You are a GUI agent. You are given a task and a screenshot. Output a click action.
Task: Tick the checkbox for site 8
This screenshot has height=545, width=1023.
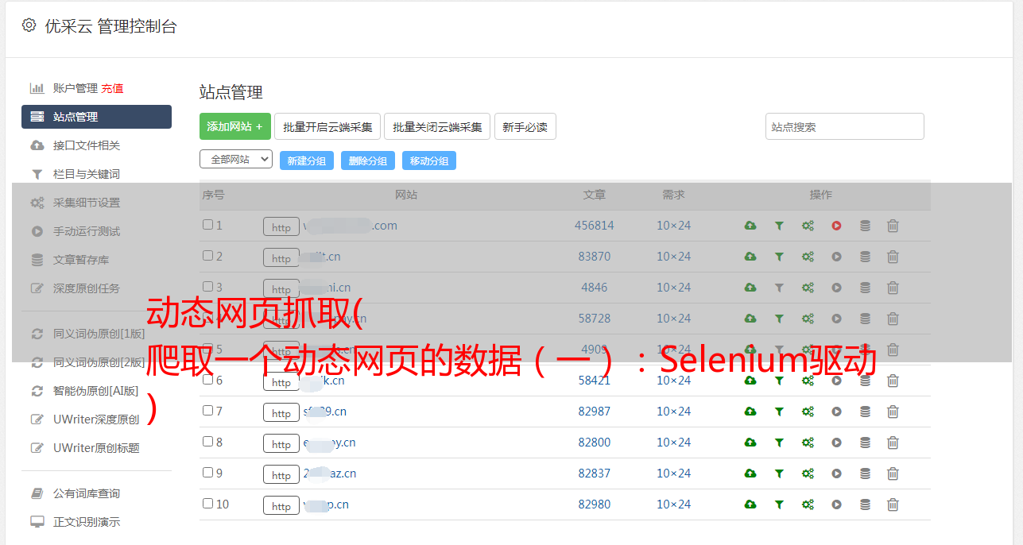207,442
